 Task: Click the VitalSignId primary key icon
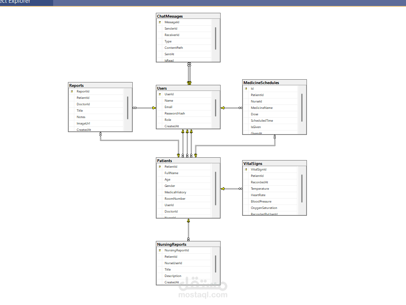point(246,170)
